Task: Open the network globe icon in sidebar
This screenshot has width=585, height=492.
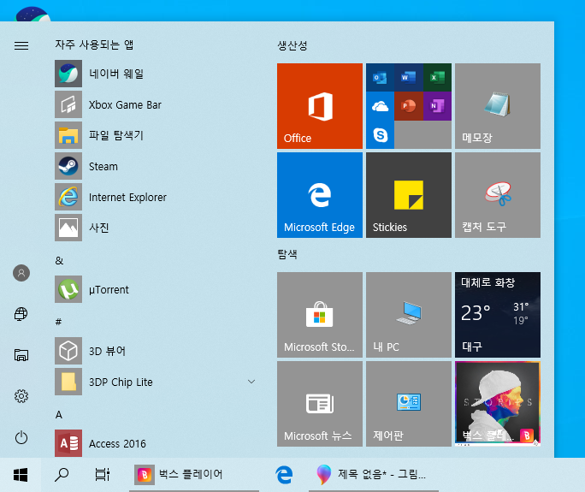Action: [x=21, y=314]
